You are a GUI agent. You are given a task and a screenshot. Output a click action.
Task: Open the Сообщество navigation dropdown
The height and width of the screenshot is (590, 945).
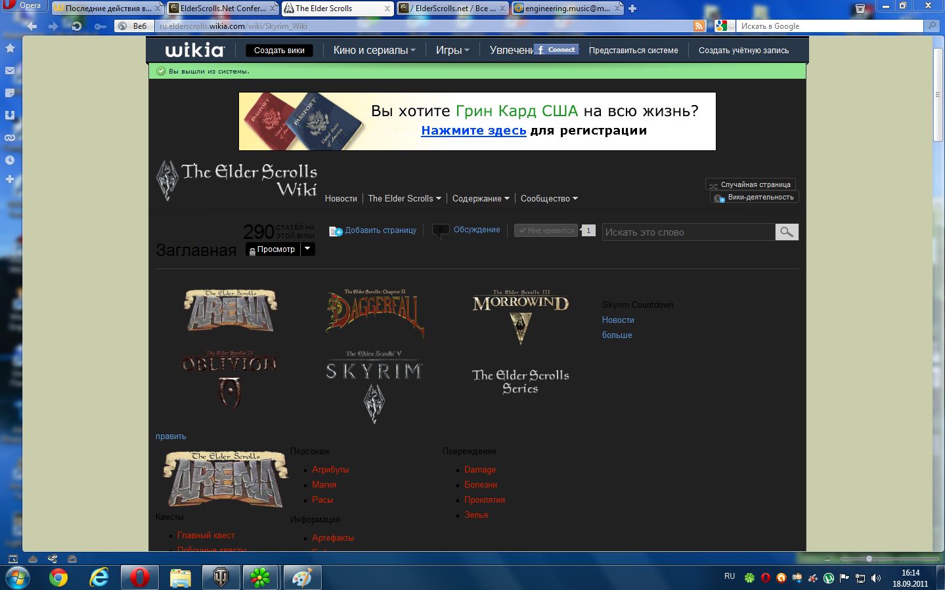pyautogui.click(x=549, y=198)
